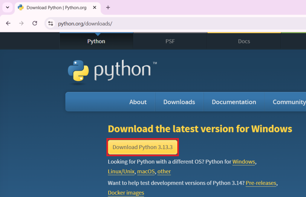The width and height of the screenshot is (306, 197).
Task: Click the browser forward arrow
Action: (x=21, y=23)
